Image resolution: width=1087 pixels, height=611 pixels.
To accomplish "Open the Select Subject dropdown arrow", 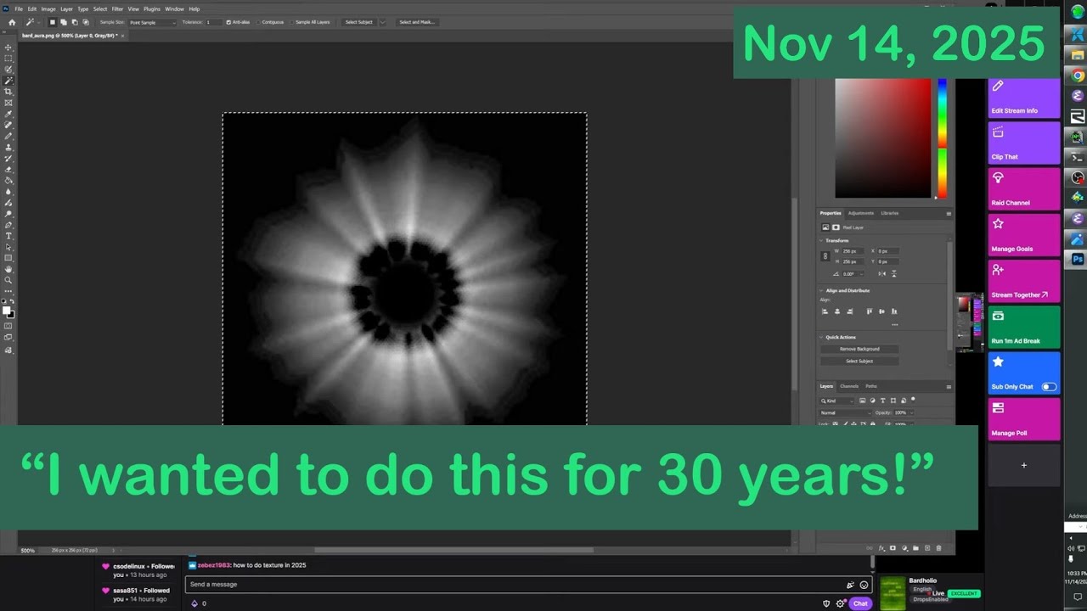I will [x=382, y=22].
